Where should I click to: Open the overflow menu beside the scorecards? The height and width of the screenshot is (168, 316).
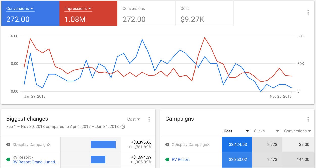click(x=308, y=12)
